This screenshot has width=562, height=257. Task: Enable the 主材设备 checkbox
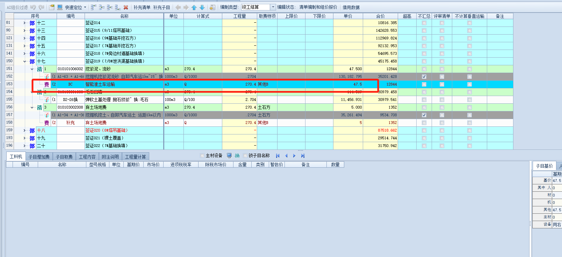(x=202, y=156)
